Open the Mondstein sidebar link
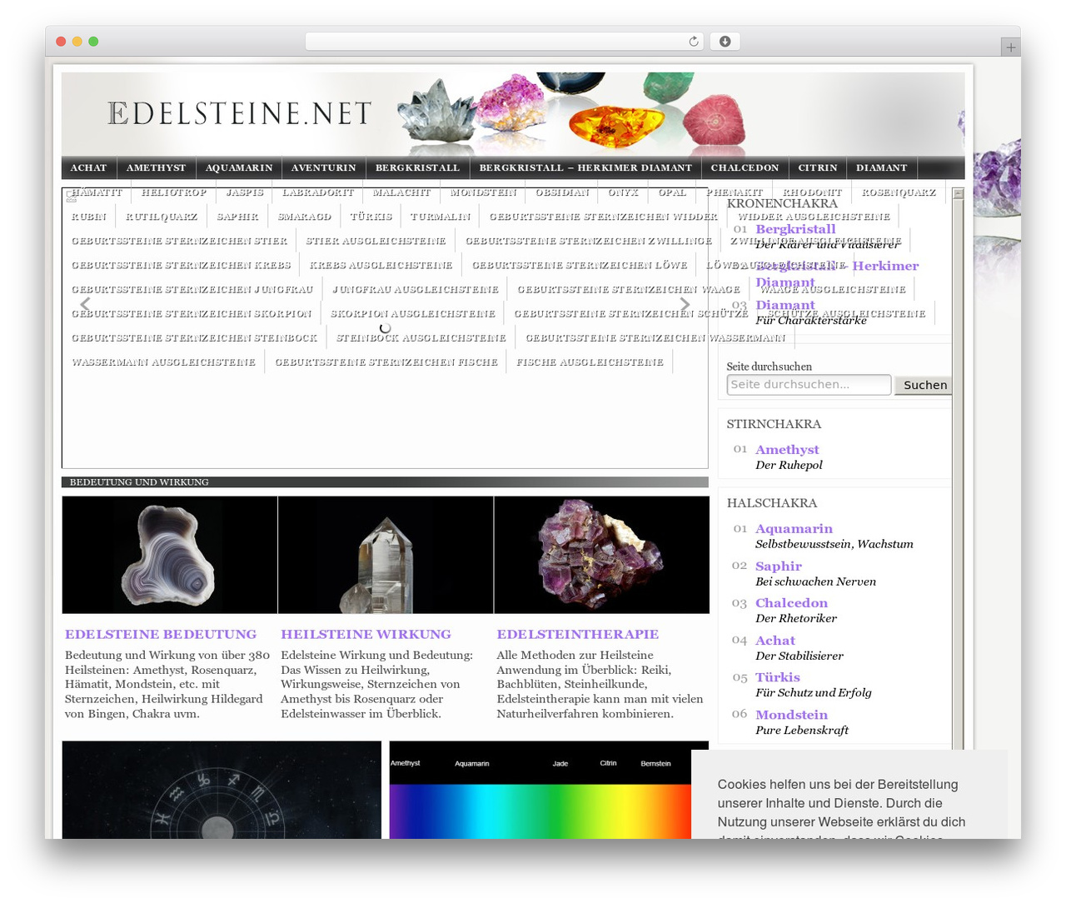Image resolution: width=1066 pixels, height=903 pixels. 791,715
